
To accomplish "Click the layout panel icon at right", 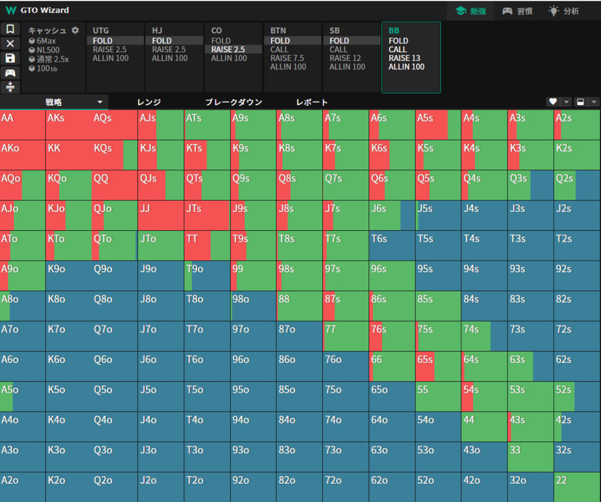I will tap(581, 102).
